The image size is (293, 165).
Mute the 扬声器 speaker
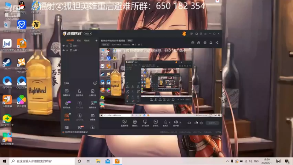pos(176,123)
